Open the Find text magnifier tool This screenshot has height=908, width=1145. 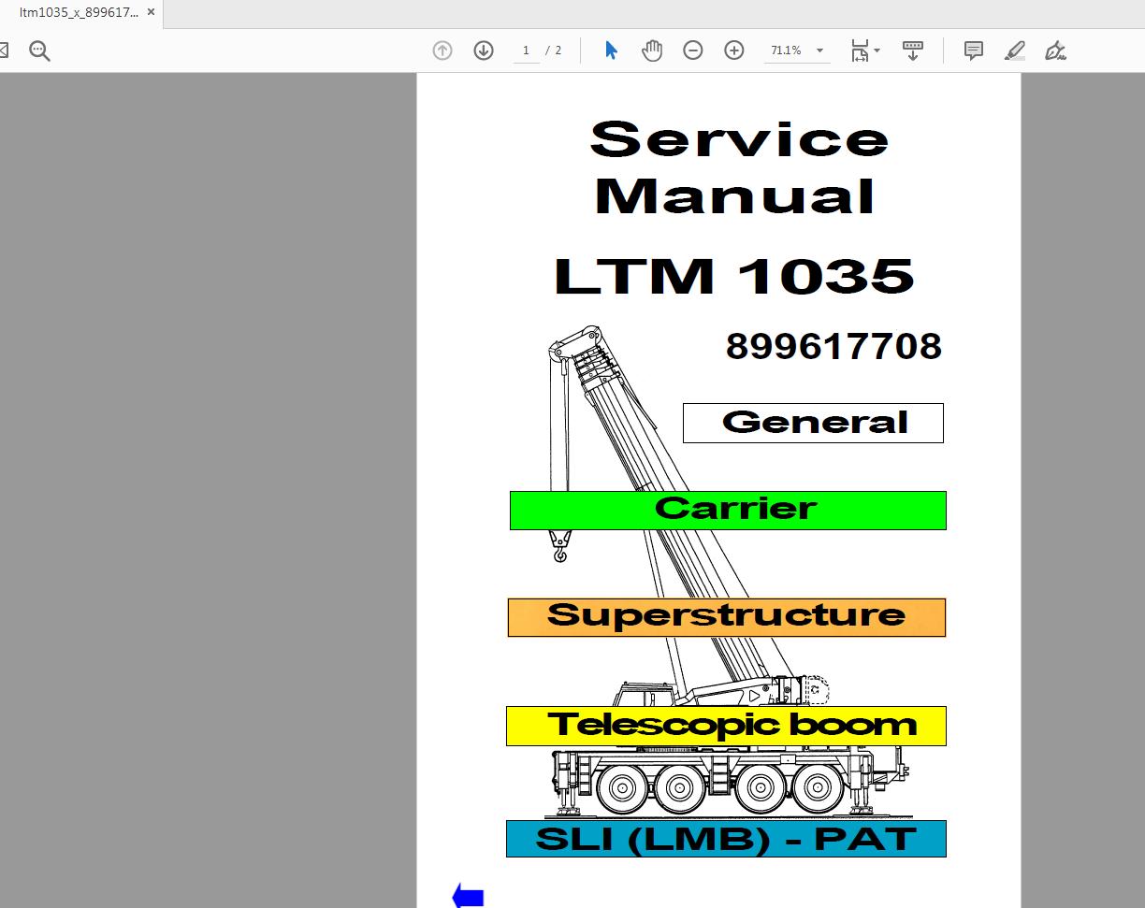(x=39, y=50)
